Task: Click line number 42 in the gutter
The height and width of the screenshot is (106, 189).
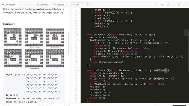Action: [76, 67]
